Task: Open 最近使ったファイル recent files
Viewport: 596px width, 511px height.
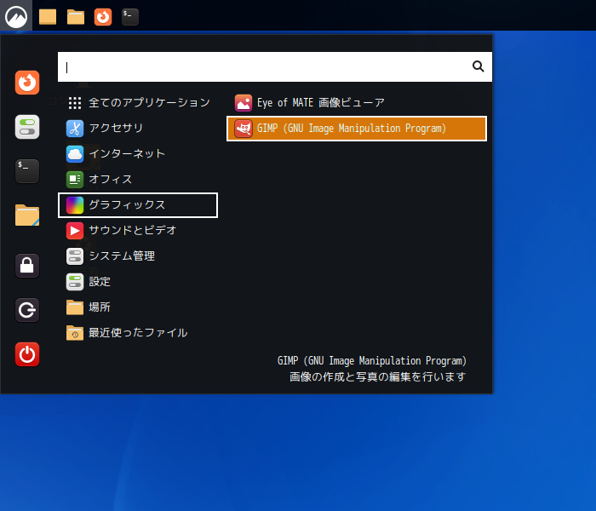Action: coord(138,333)
